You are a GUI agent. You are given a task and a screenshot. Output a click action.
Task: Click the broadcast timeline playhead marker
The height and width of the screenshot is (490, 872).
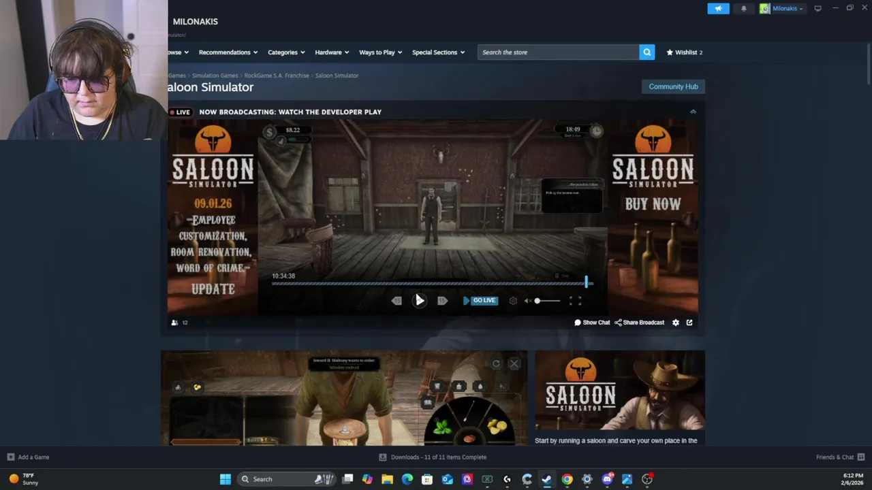point(586,282)
